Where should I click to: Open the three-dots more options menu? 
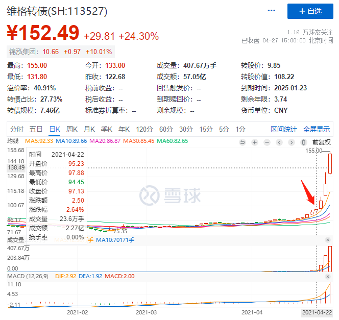[x=271, y=11]
